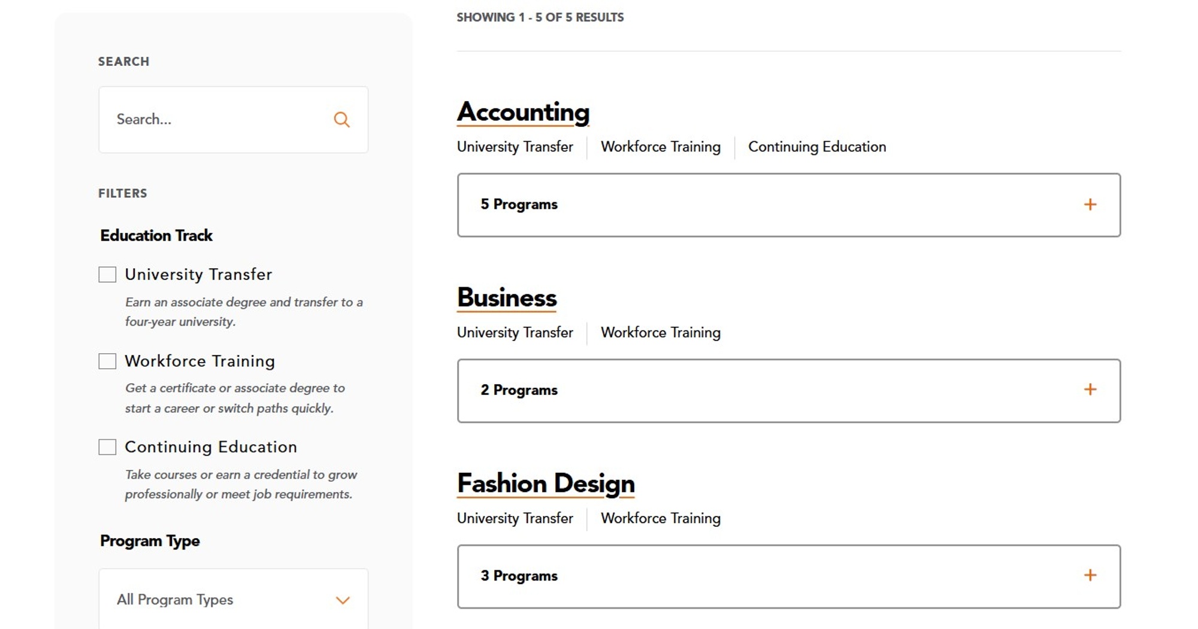
Task: Click the 5 Programs label
Action: tap(519, 204)
